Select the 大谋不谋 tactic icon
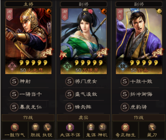Screen dimensions: 166x140 point(70,127)
